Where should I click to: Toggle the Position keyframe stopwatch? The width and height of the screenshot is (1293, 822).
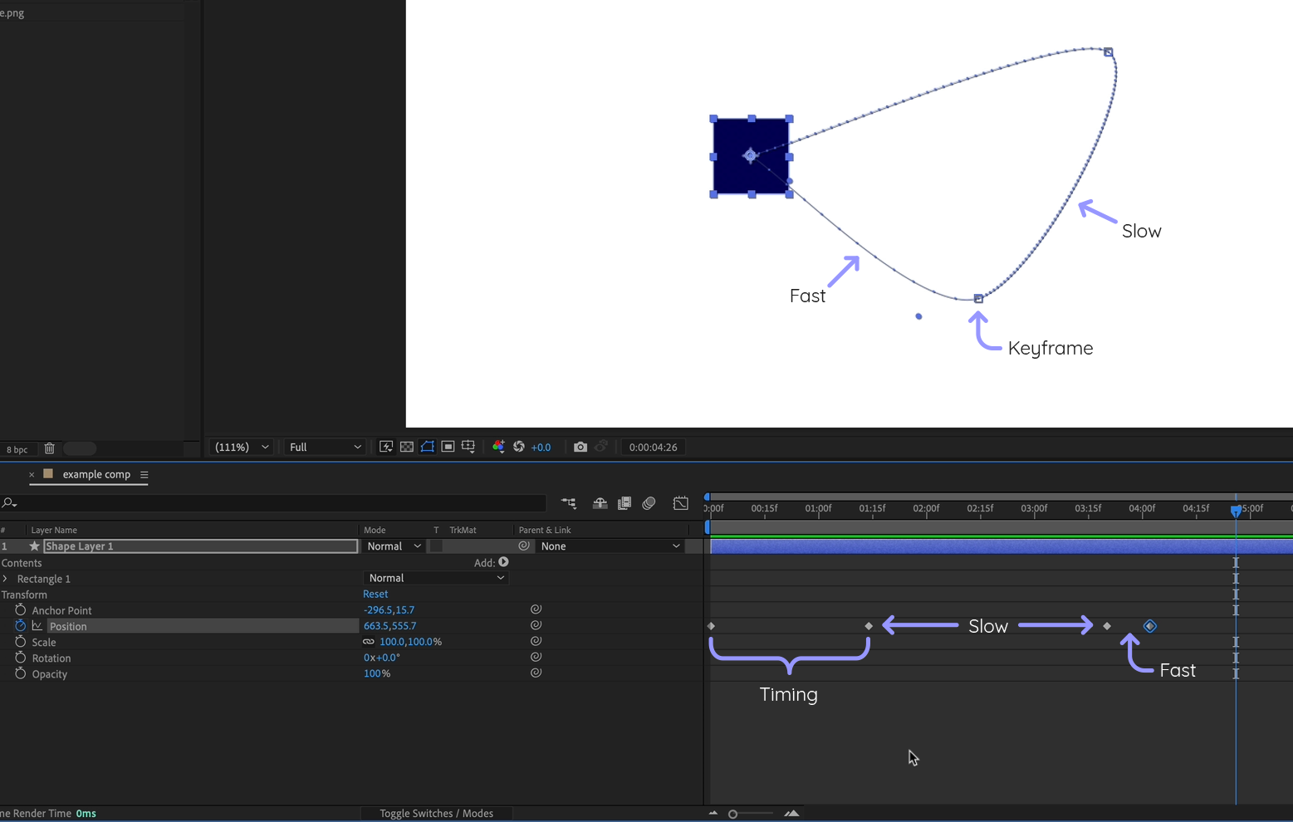pos(20,625)
